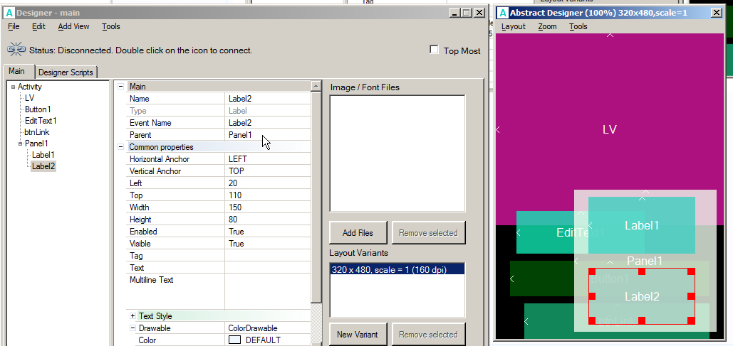This screenshot has height=346, width=733.
Task: Click the Width value field
Action: (x=267, y=207)
